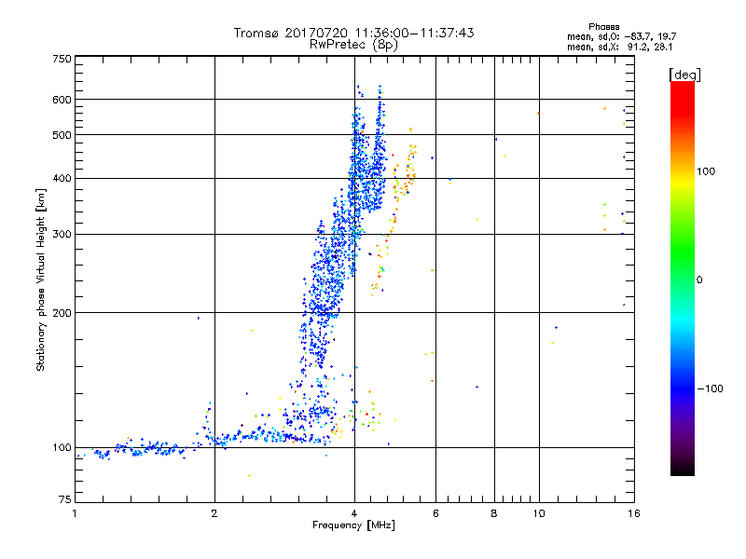Click y-axis tick label "500"
This screenshot has height=559, width=746.
(x=62, y=135)
